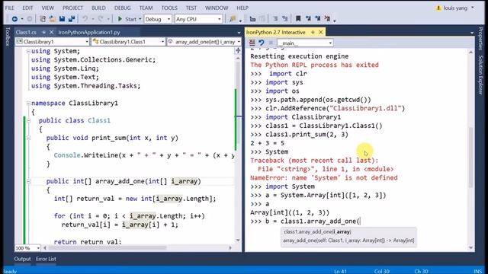Open the Start button dropdown arrow

coord(140,19)
